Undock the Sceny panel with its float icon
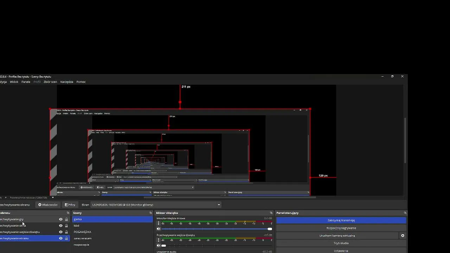 tap(151, 213)
